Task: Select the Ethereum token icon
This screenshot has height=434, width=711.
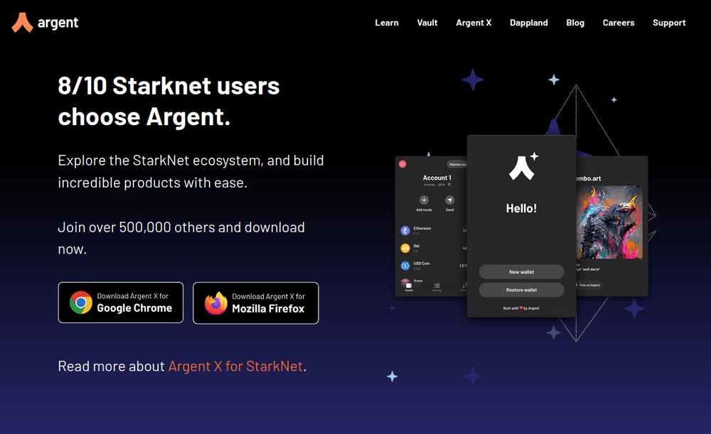Action: (405, 231)
